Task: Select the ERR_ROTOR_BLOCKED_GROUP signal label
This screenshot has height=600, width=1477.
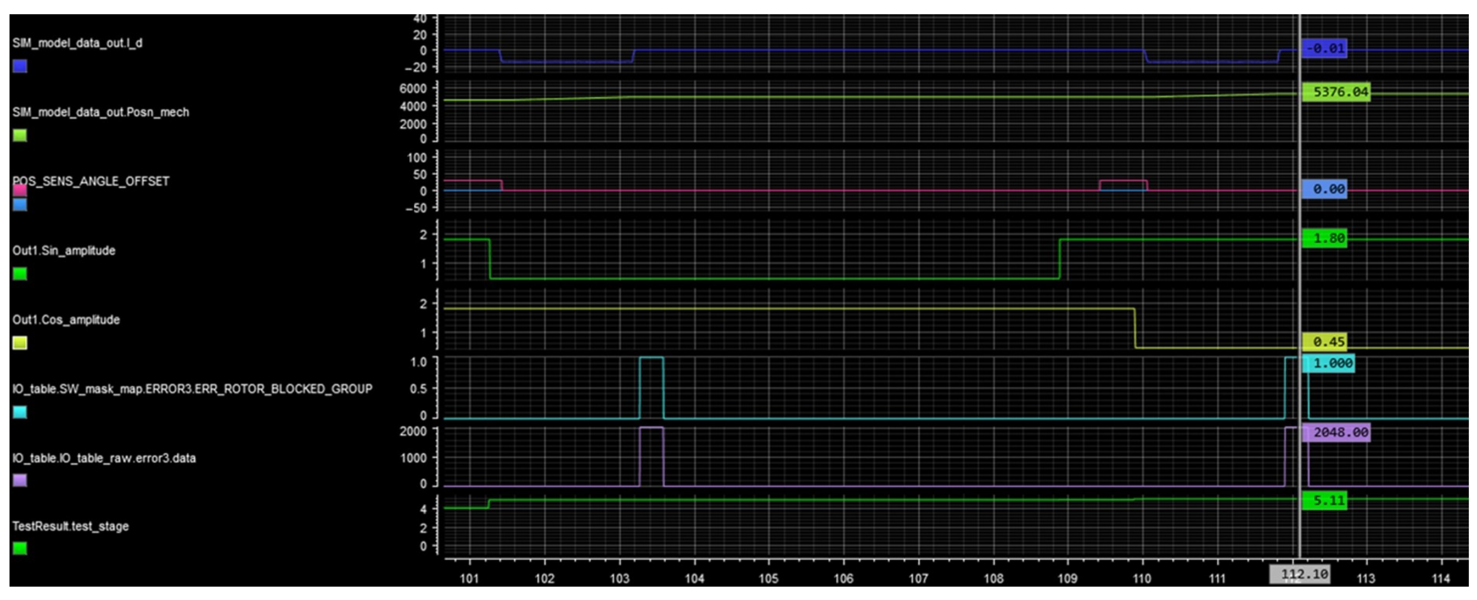Action: tap(193, 389)
